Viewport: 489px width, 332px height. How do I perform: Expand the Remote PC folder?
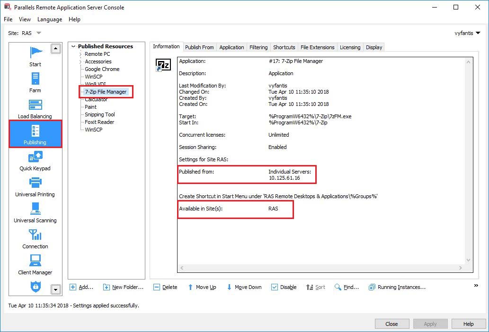[x=80, y=54]
